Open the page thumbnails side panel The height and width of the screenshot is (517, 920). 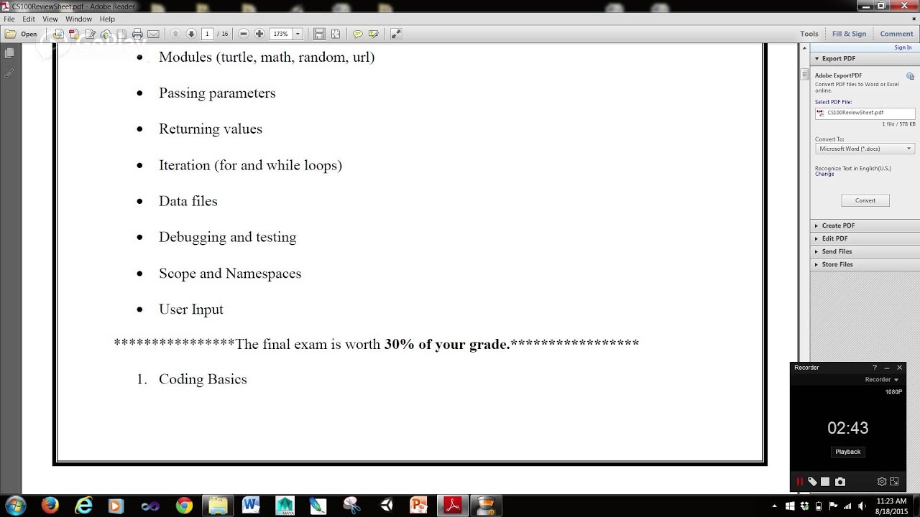point(9,53)
